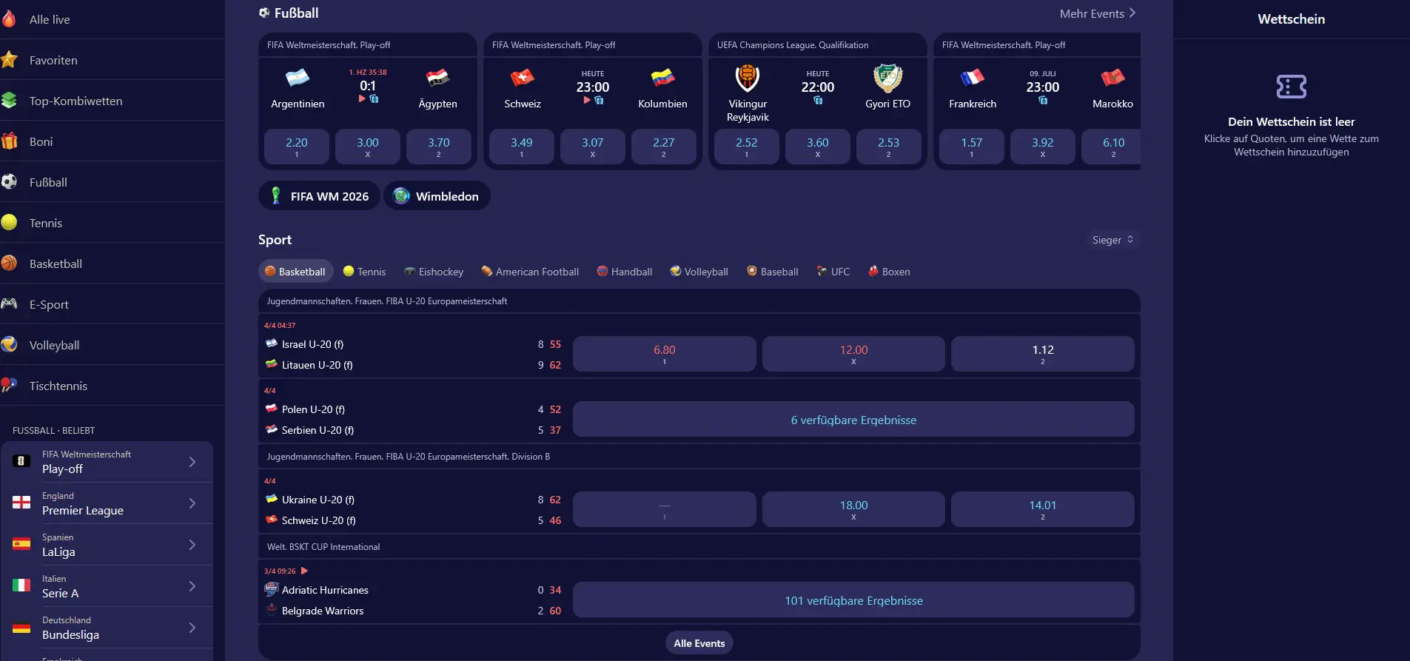Open FIFA WM 2026 chip
The width and height of the screenshot is (1410, 661).
(x=319, y=196)
